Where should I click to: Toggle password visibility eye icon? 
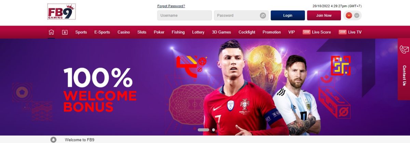pyautogui.click(x=263, y=15)
